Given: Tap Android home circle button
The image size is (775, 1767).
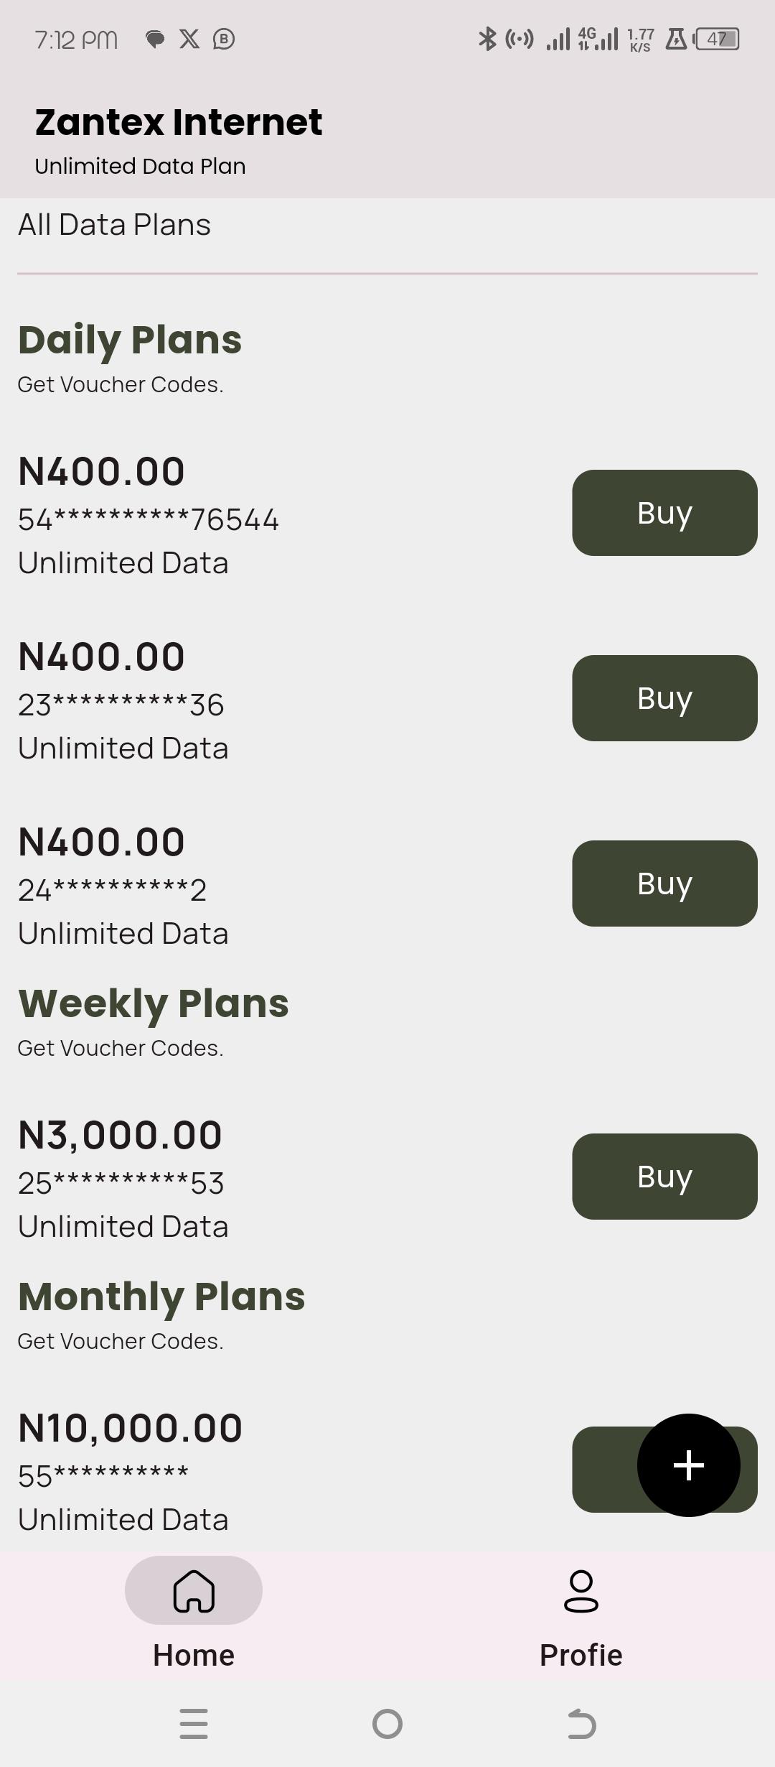Looking at the screenshot, I should point(387,1724).
